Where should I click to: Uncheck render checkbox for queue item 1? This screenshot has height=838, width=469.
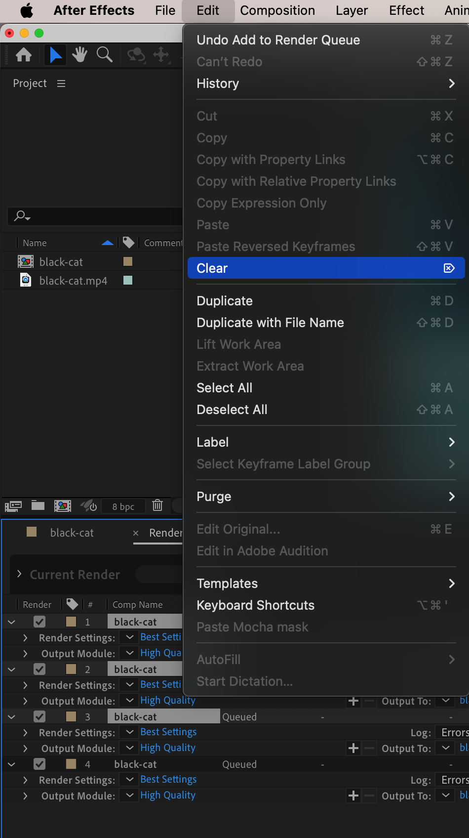coord(39,622)
